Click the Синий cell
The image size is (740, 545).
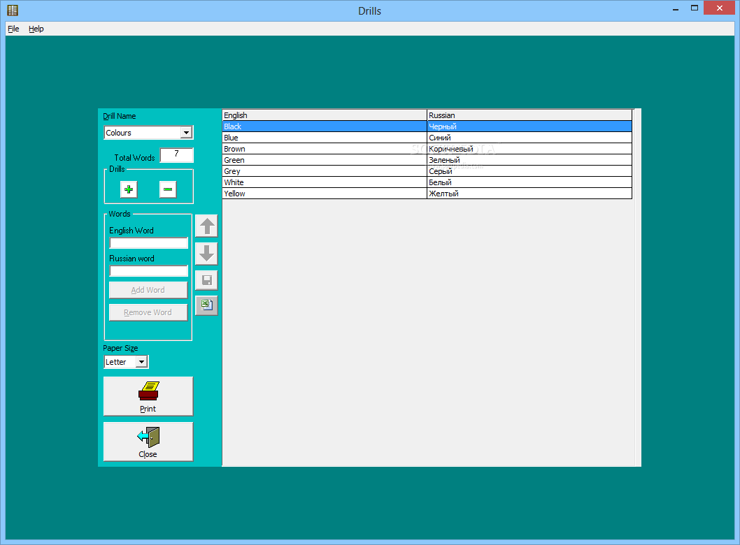tap(529, 138)
